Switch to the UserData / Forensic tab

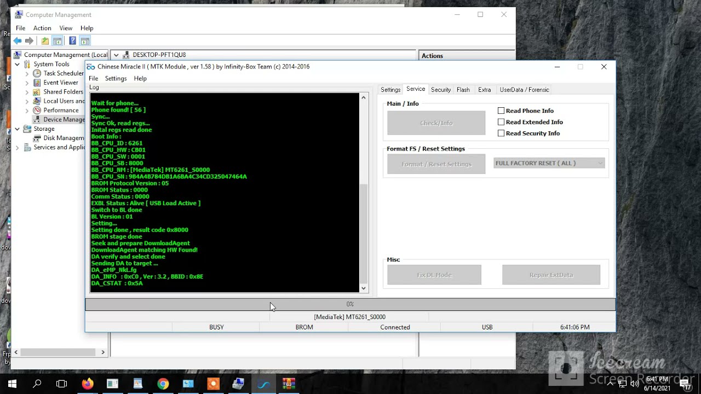pos(524,90)
